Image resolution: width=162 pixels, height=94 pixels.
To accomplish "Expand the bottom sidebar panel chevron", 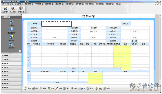I will (x=20, y=91).
